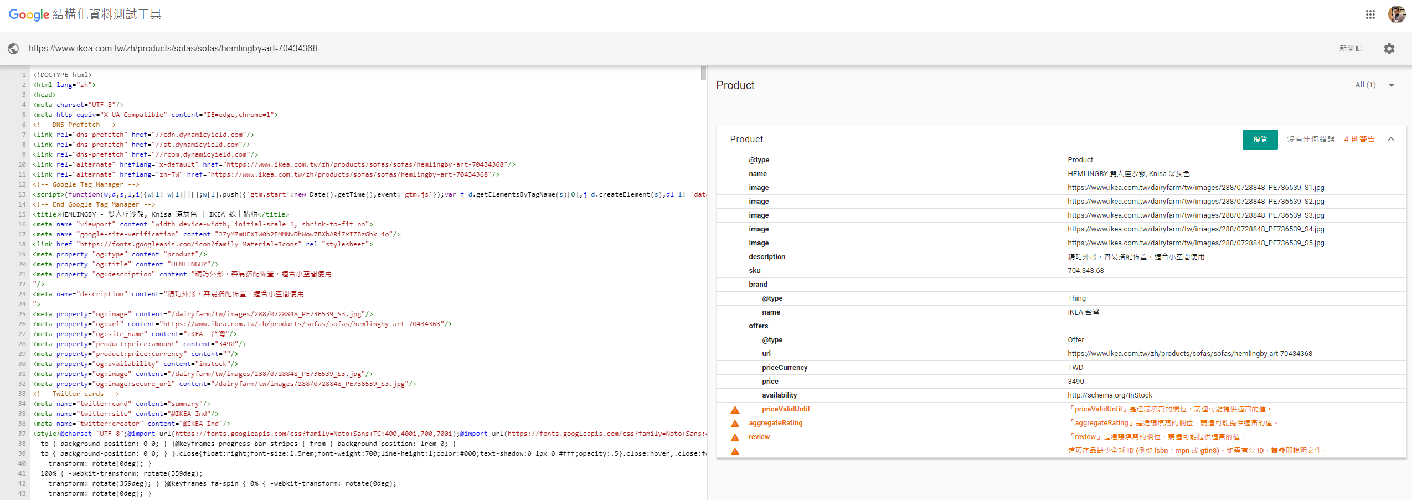Click the priceValidUntil warning triangle icon

tap(735, 410)
